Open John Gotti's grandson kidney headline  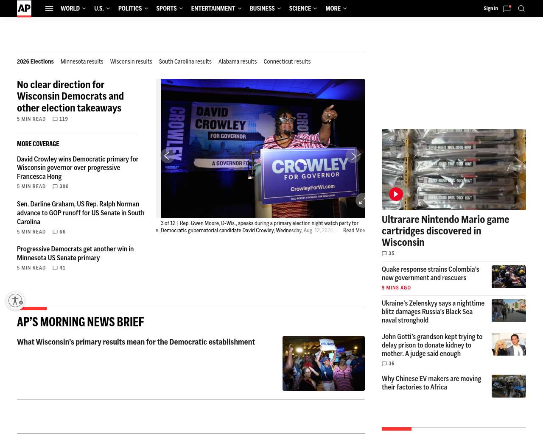pos(432,345)
